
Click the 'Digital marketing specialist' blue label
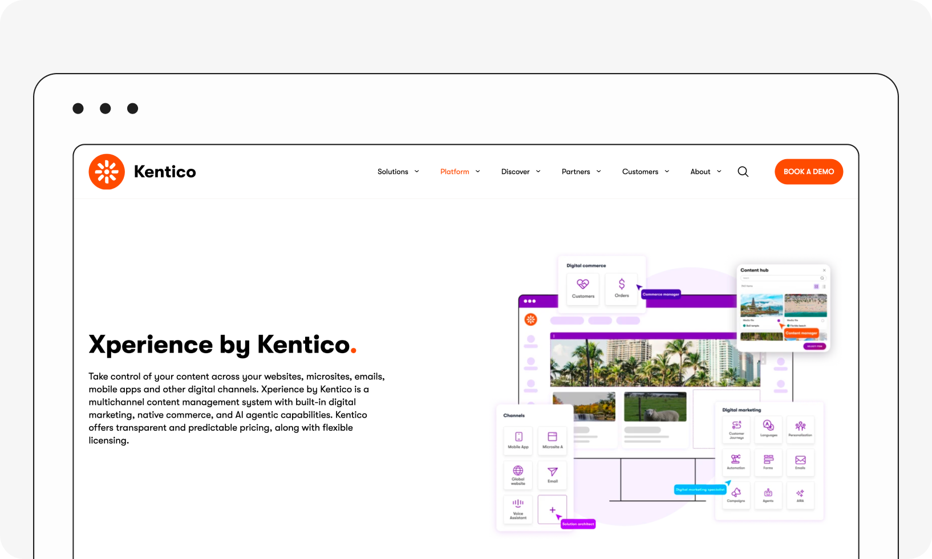pyautogui.click(x=700, y=489)
